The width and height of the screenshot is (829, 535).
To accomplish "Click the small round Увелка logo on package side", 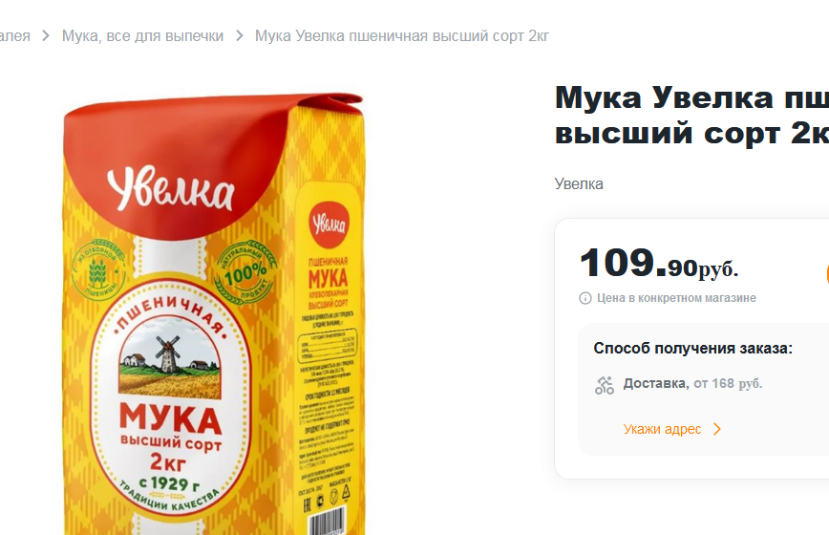I will pyautogui.click(x=329, y=225).
